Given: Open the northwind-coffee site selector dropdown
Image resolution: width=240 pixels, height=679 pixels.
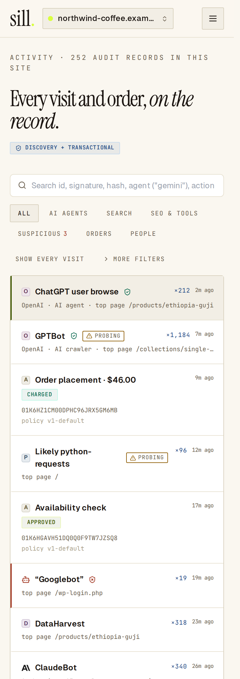Looking at the screenshot, I should tap(108, 19).
